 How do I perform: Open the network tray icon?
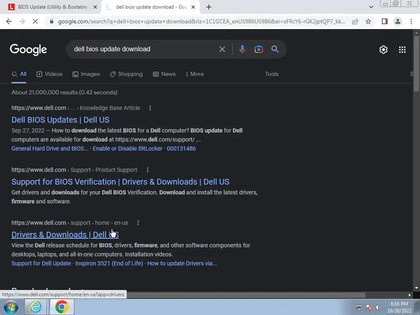pyautogui.click(x=358, y=308)
